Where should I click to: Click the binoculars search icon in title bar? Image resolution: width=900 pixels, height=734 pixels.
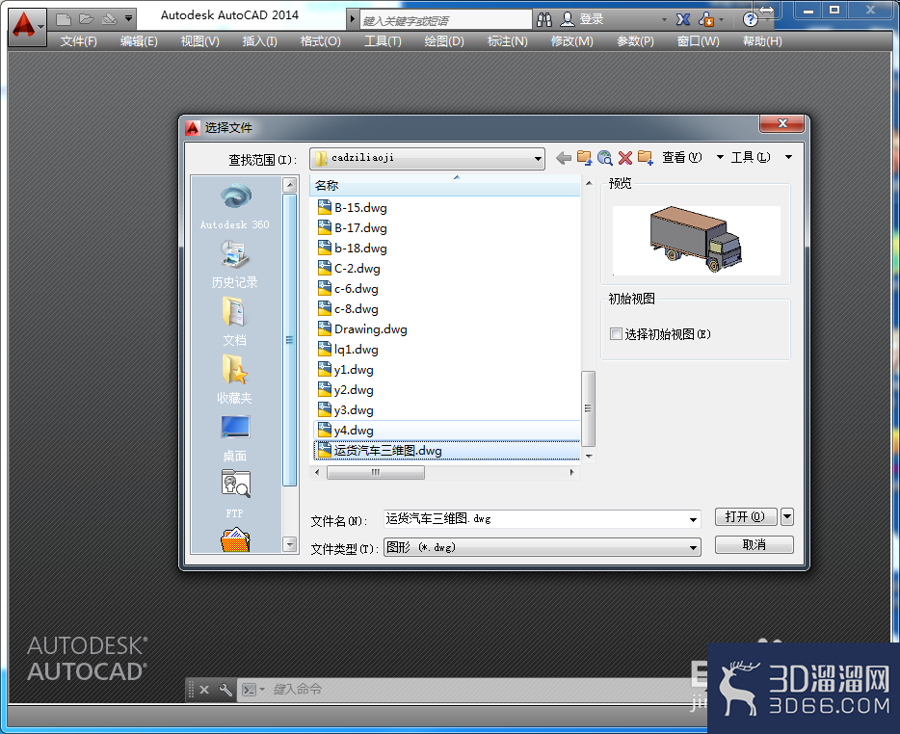[544, 20]
